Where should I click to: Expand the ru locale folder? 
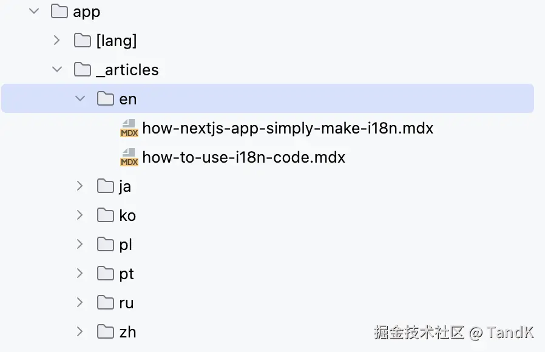(x=80, y=302)
